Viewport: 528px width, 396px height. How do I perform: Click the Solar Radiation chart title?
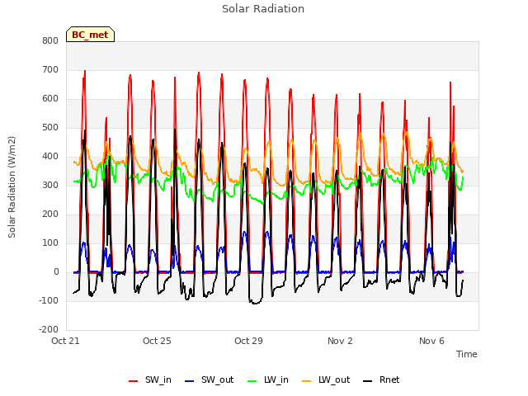tap(263, 9)
